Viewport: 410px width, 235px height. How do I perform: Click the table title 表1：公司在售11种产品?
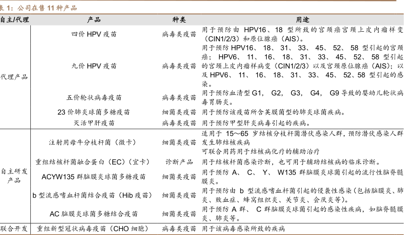coord(39,8)
